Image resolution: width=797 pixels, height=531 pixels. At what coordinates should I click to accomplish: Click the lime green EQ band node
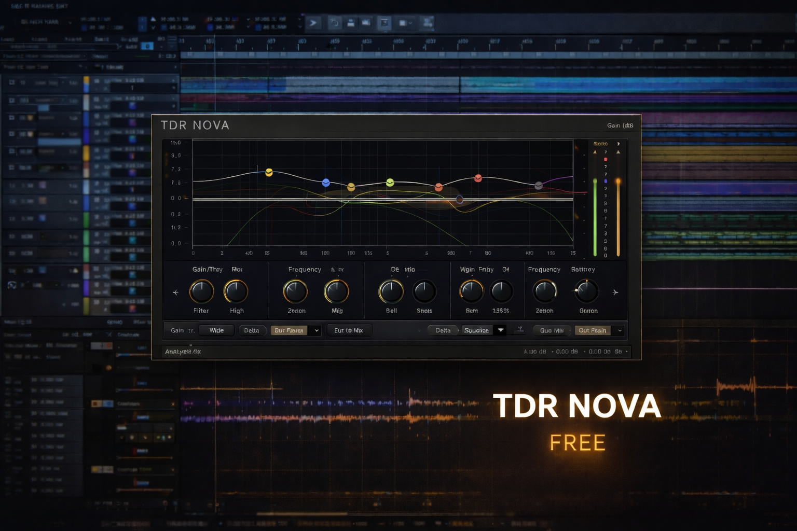(390, 182)
